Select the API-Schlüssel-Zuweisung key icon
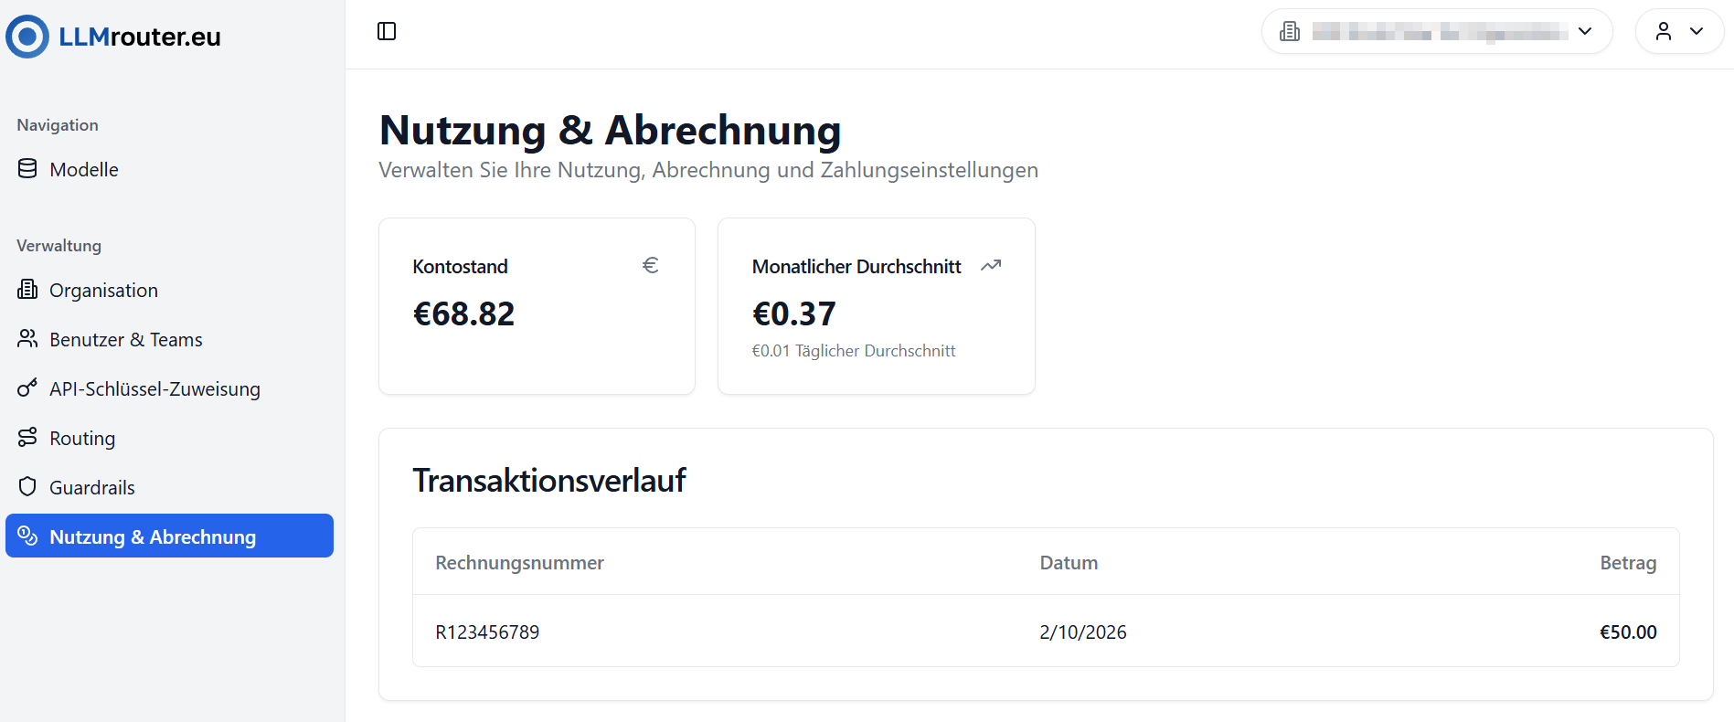This screenshot has width=1734, height=722. pos(27,388)
